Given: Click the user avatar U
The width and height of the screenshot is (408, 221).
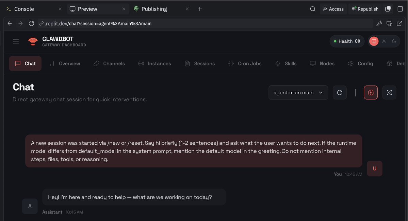Looking at the screenshot, I should [x=374, y=168].
